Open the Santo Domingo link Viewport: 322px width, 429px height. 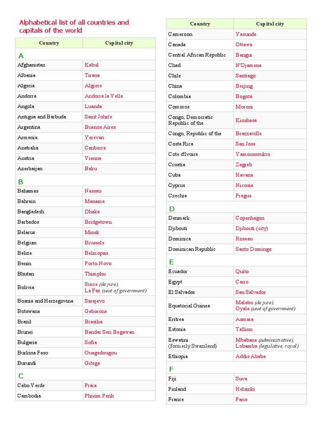[253, 249]
